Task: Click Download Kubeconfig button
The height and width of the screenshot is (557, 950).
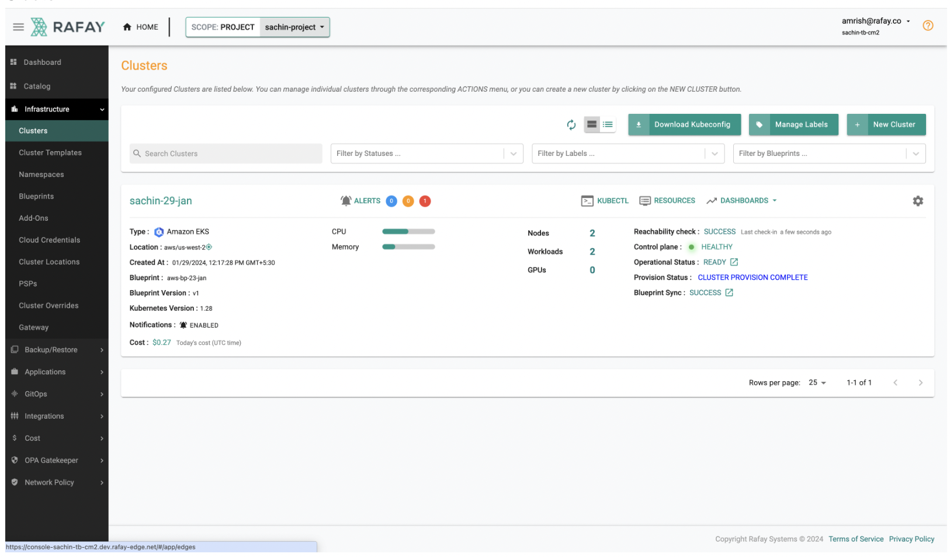Action: (684, 124)
